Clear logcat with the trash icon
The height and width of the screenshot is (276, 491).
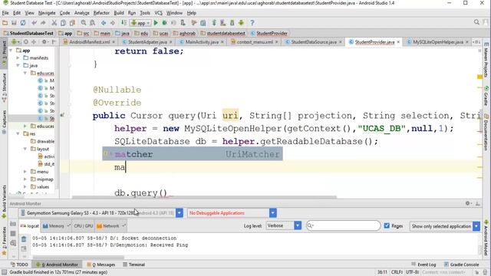(x=24, y=239)
